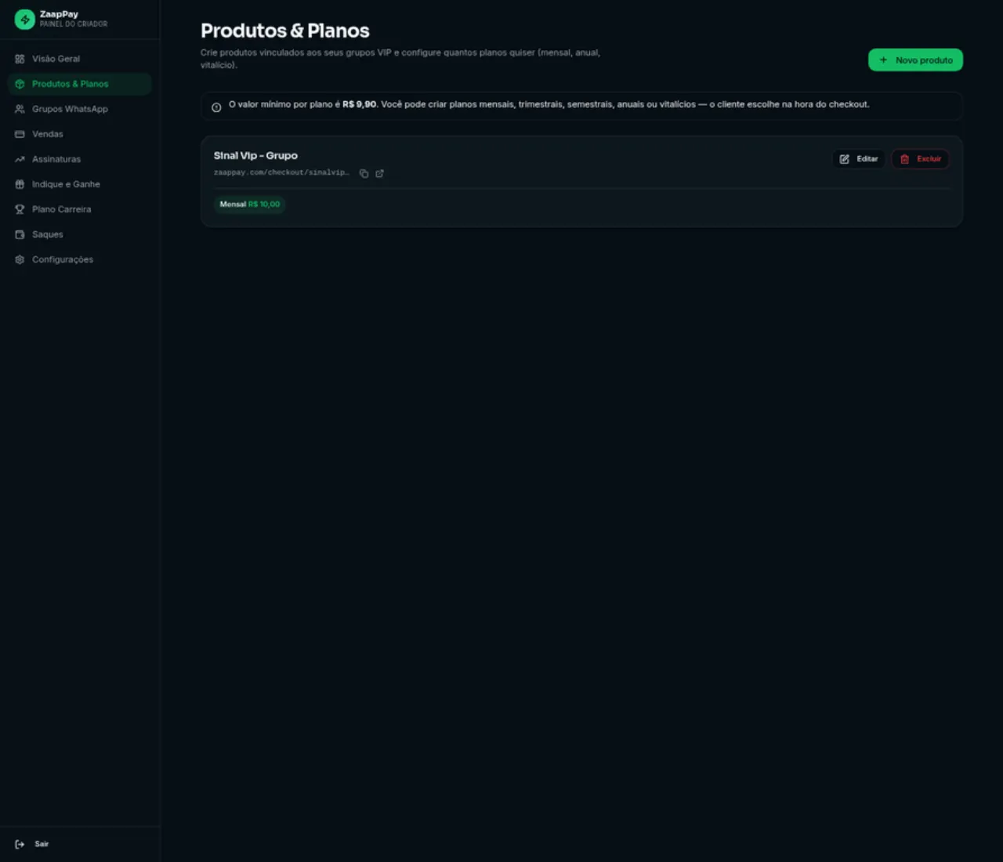Open Plano Carreira from sidebar
This screenshot has height=862, width=1003.
[x=79, y=209]
